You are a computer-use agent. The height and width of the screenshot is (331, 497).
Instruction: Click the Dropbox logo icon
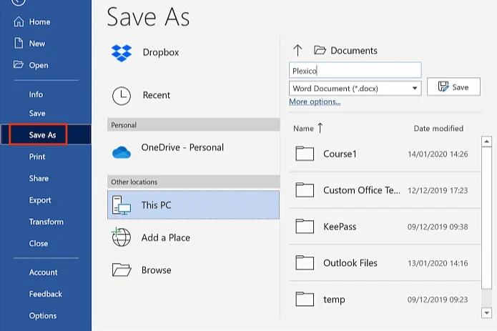point(122,53)
